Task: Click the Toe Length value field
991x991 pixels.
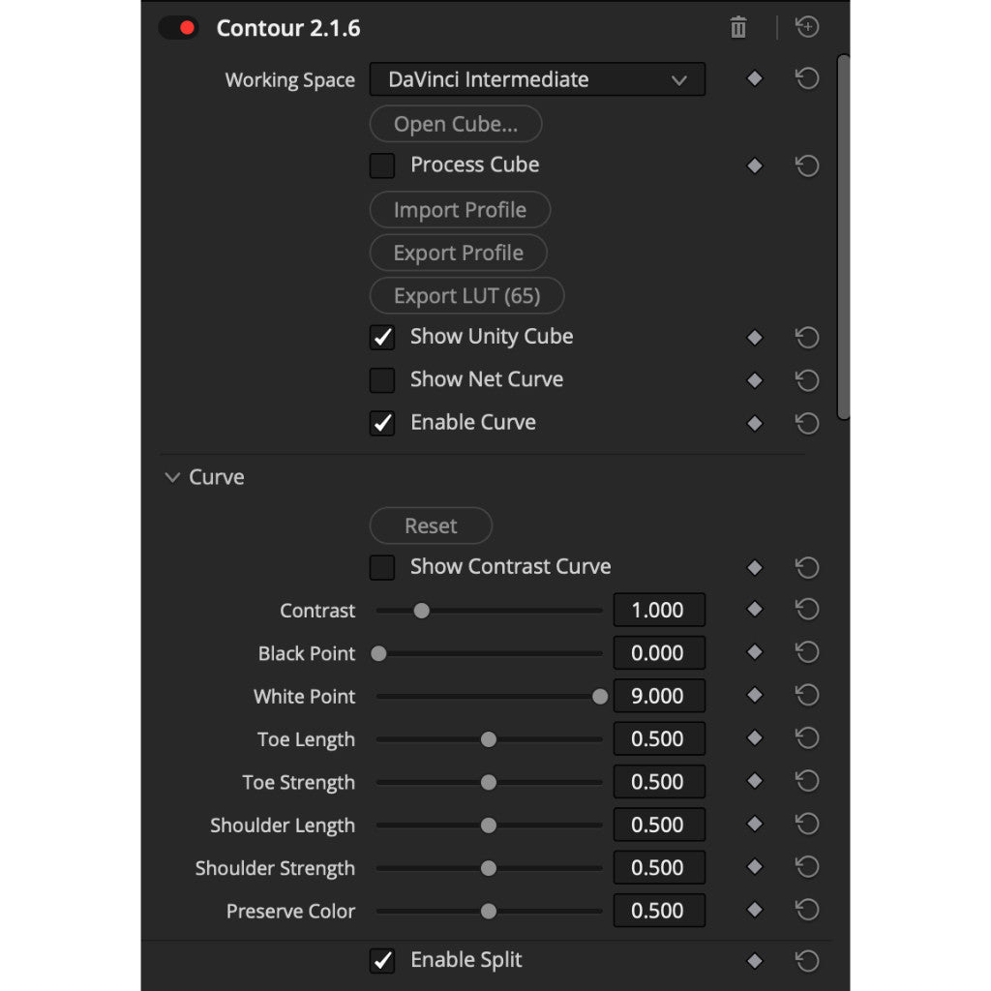Action: tap(659, 738)
